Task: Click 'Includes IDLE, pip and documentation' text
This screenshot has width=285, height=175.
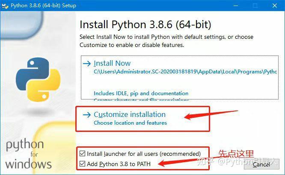Action: coord(141,93)
